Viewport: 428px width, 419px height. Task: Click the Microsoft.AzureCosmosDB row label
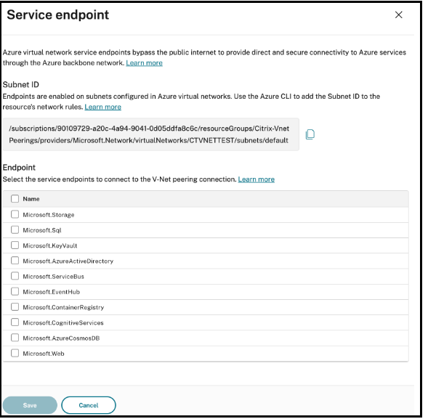tap(61, 338)
